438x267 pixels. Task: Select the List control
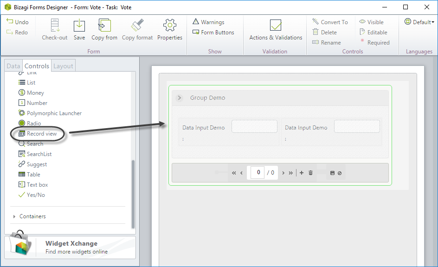tap(27, 83)
